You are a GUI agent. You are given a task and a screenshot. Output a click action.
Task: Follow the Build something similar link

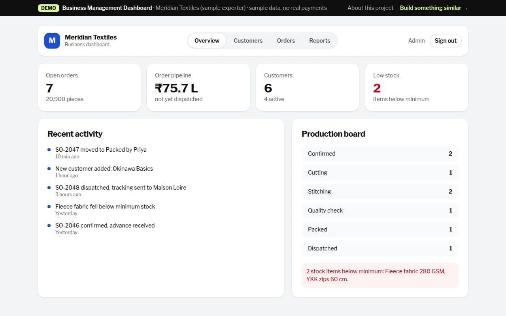434,8
